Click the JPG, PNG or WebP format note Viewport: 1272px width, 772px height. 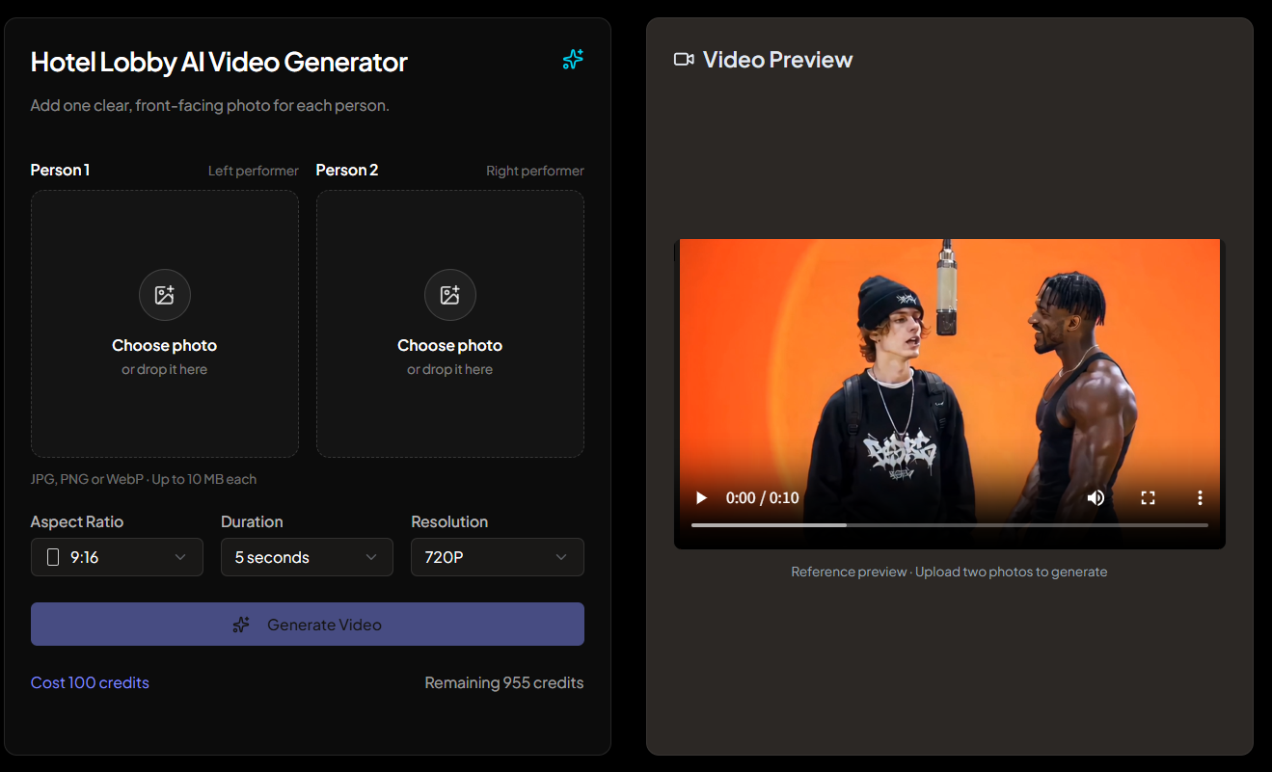tap(144, 479)
